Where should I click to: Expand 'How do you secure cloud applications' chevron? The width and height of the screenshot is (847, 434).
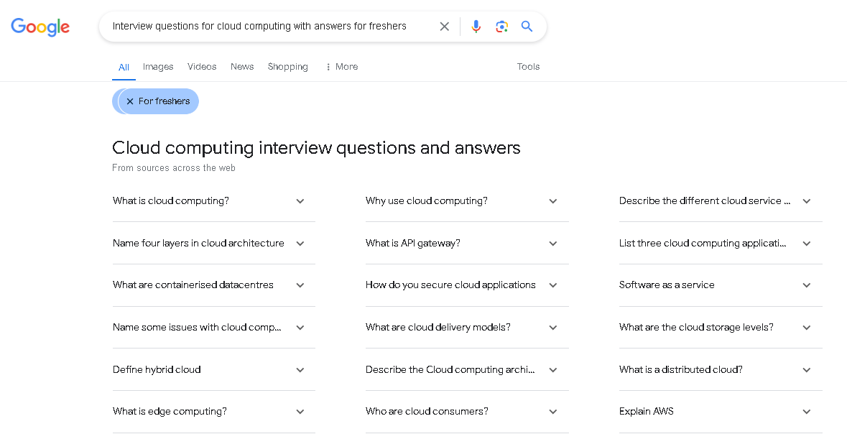pyautogui.click(x=552, y=285)
